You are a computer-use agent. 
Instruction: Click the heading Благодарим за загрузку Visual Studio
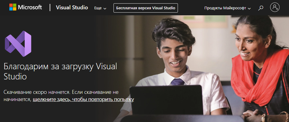click(x=60, y=72)
